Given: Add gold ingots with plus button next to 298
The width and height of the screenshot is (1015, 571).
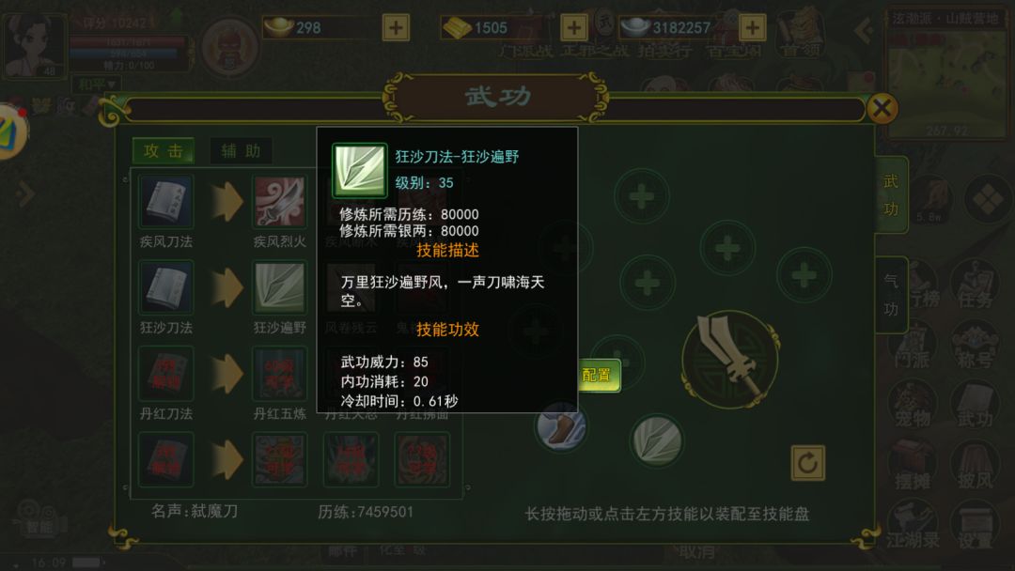Looking at the screenshot, I should [x=396, y=27].
